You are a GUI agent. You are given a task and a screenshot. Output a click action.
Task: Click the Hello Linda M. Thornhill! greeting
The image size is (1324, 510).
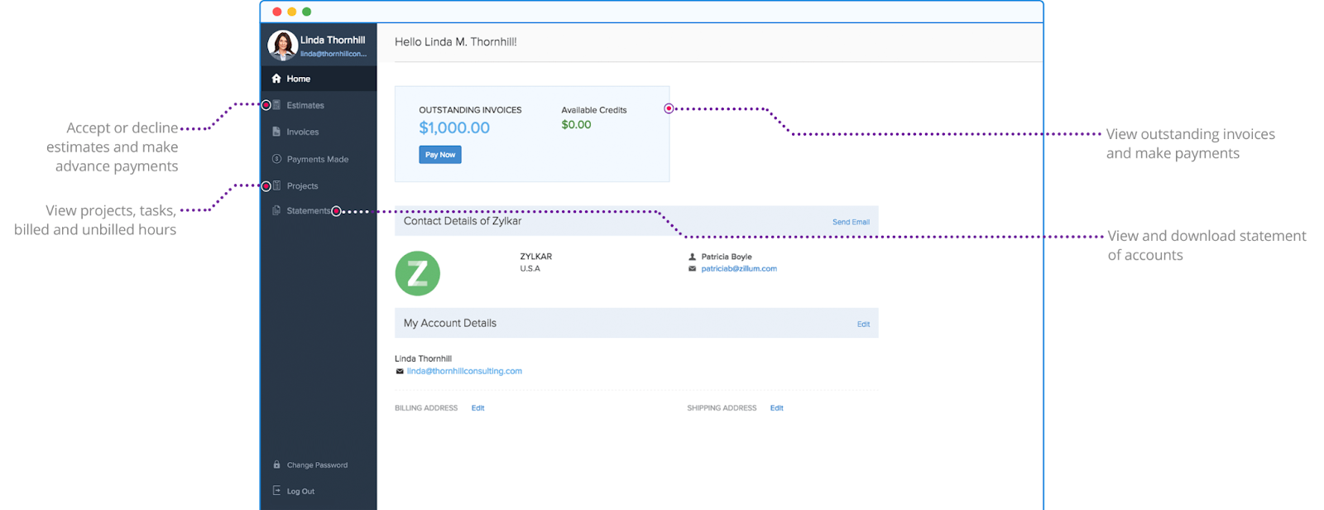[456, 41]
